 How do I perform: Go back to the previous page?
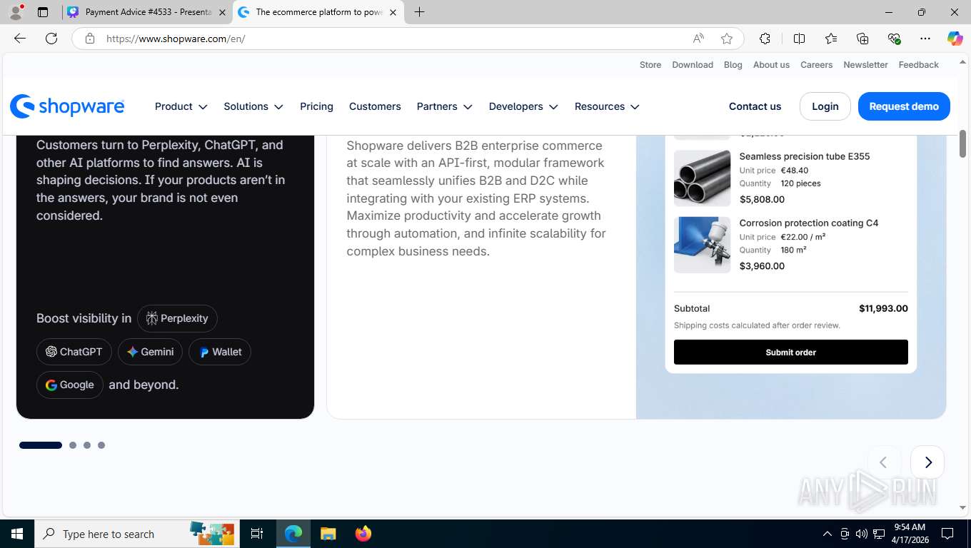point(20,39)
